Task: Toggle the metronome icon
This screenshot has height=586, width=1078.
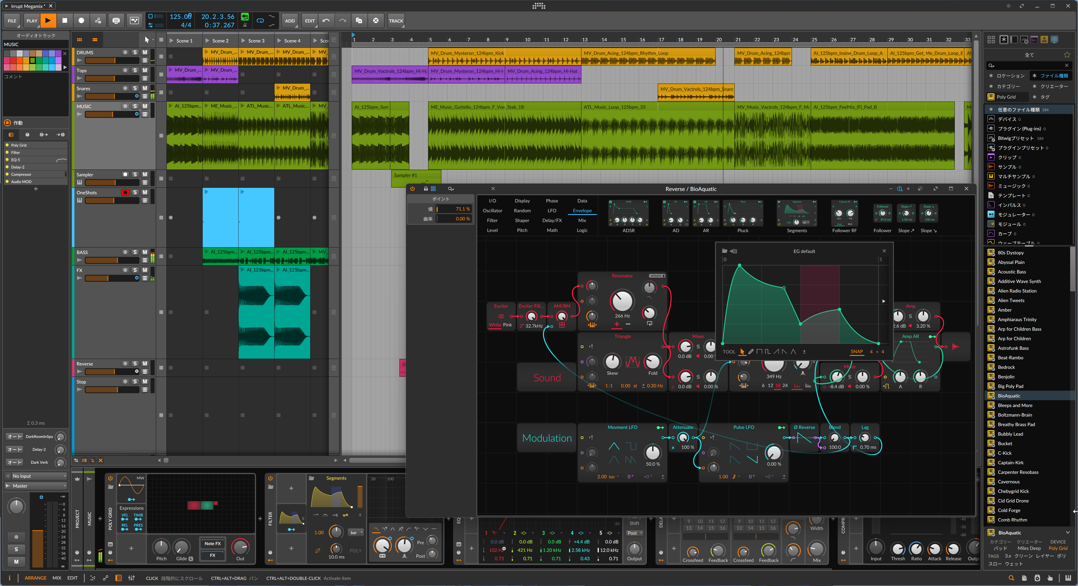Action: 245,25
